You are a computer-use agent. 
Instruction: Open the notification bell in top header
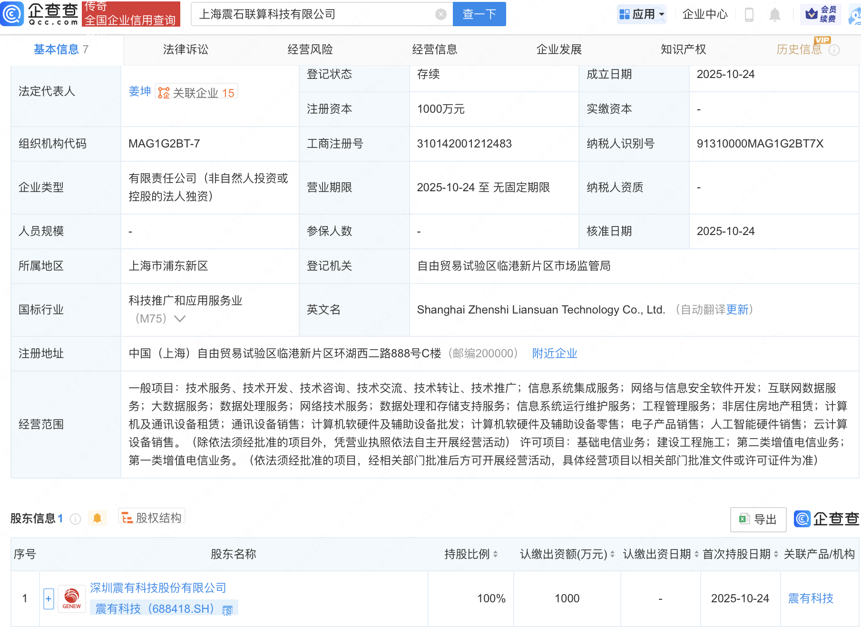coord(774,15)
